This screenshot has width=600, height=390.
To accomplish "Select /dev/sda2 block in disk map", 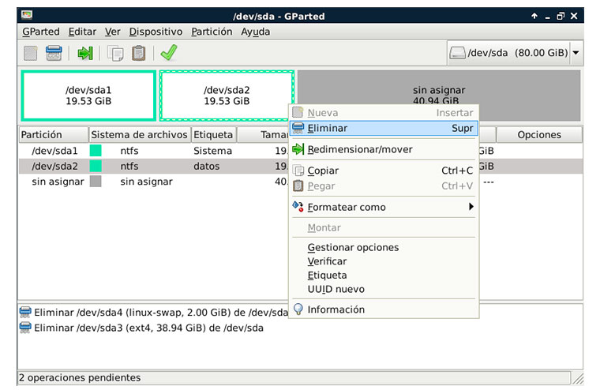I will point(227,96).
